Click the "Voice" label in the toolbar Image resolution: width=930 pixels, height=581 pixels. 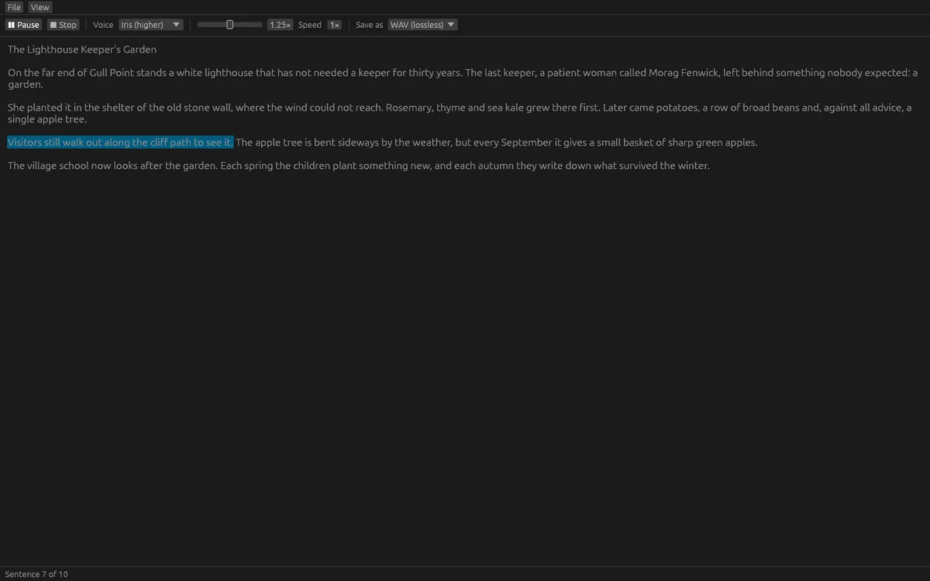103,25
